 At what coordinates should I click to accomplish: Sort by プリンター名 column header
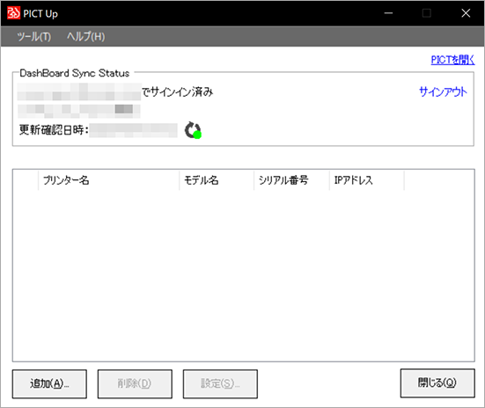click(x=109, y=180)
